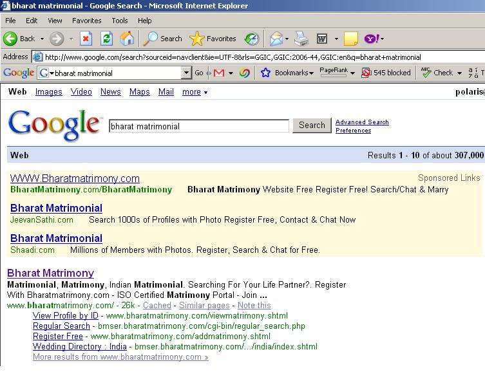Image resolution: width=485 pixels, height=388 pixels.
Task: Open the Help menu
Action: 144,21
